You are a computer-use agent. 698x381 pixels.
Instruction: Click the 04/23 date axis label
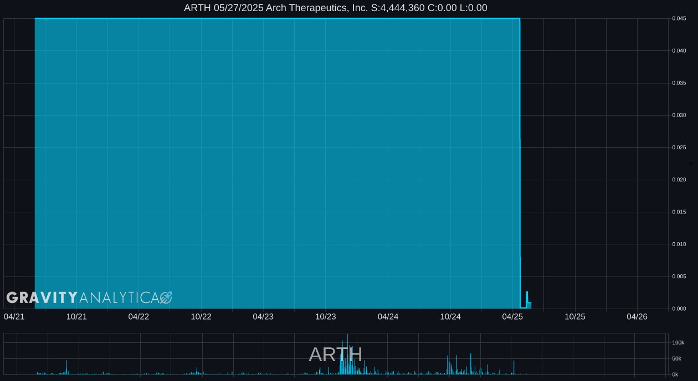[263, 316]
